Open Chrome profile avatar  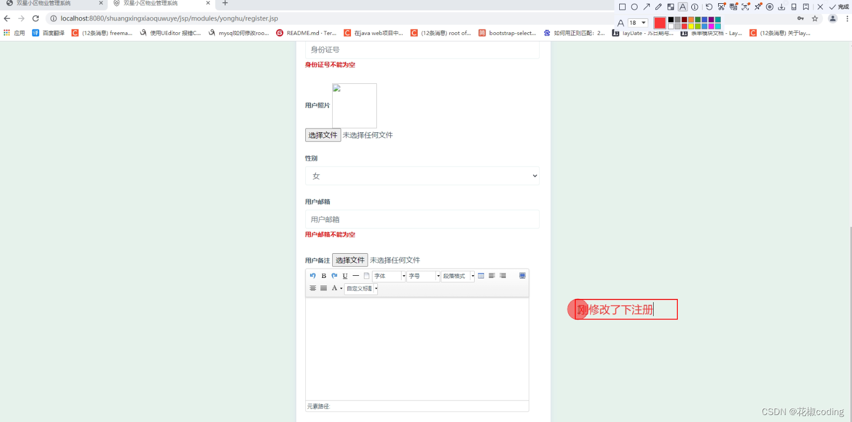coord(833,18)
